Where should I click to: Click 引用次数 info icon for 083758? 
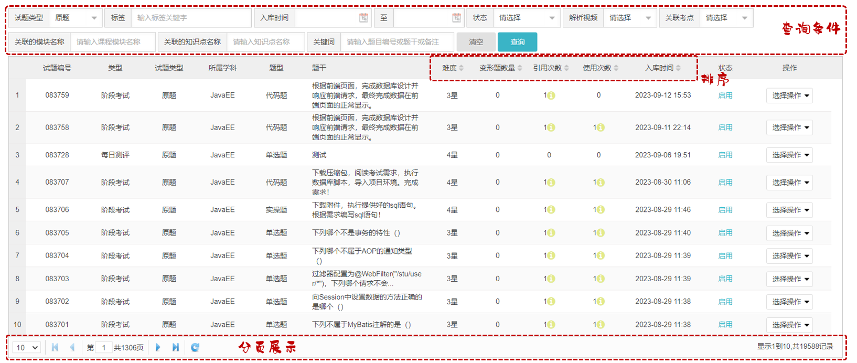[551, 127]
